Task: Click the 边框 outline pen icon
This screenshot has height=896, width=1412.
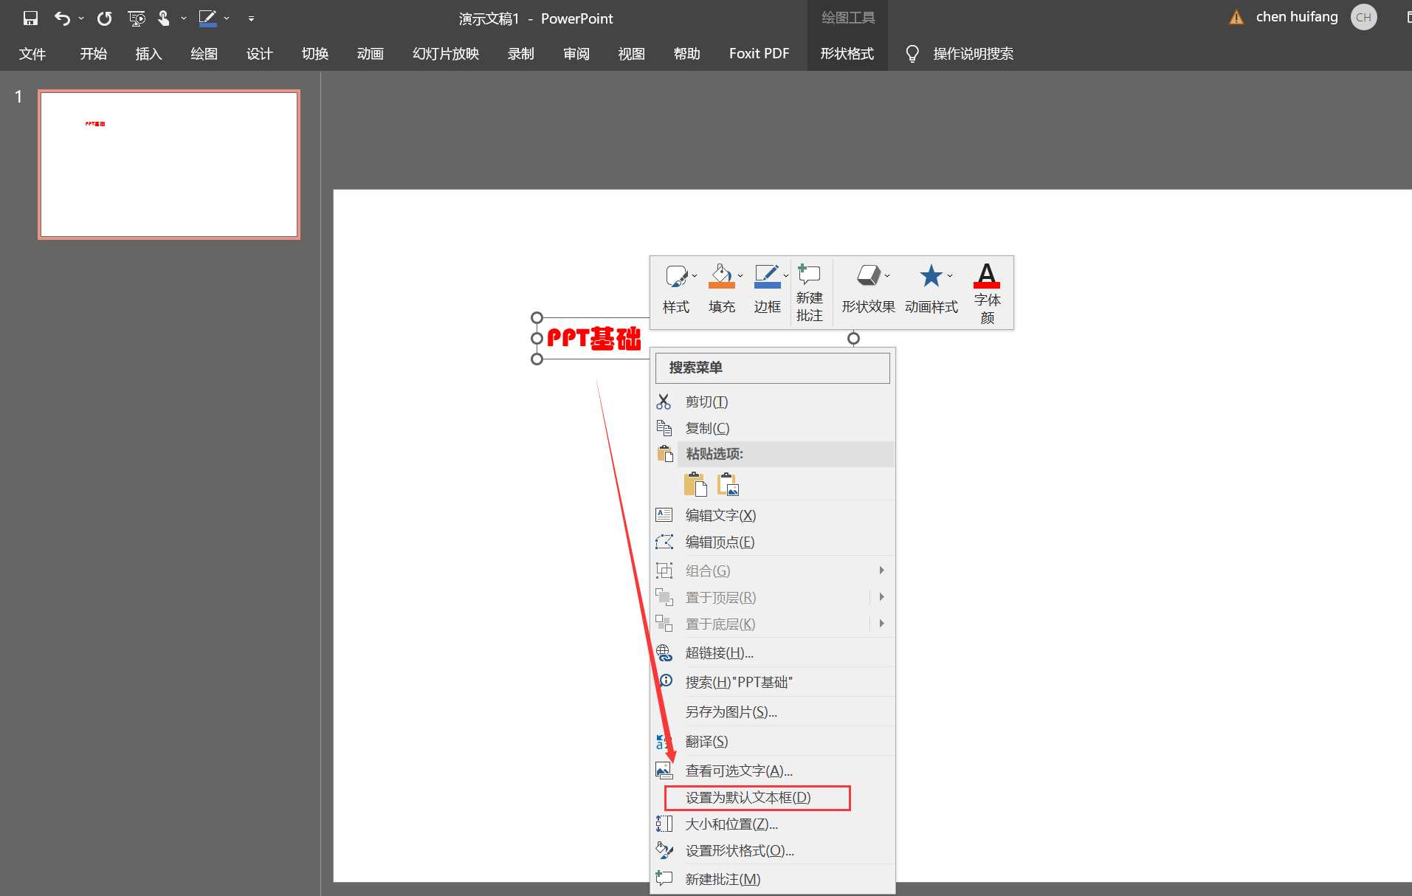Action: click(767, 276)
